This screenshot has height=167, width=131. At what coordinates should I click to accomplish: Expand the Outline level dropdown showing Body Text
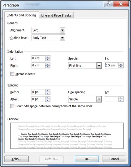(x=48, y=38)
